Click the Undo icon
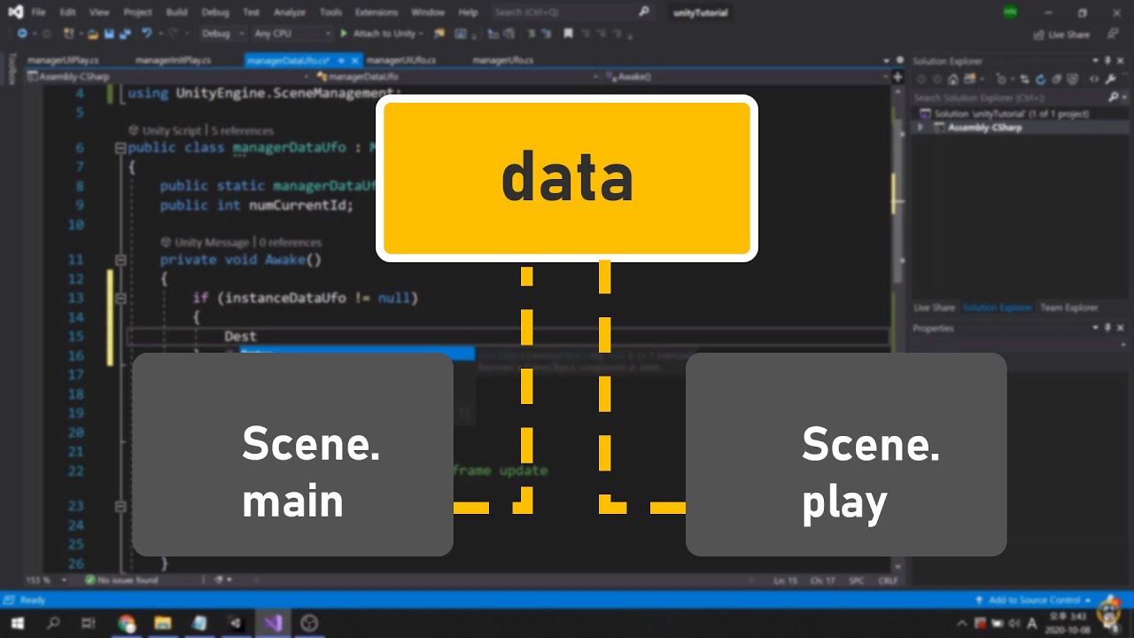 point(147,34)
